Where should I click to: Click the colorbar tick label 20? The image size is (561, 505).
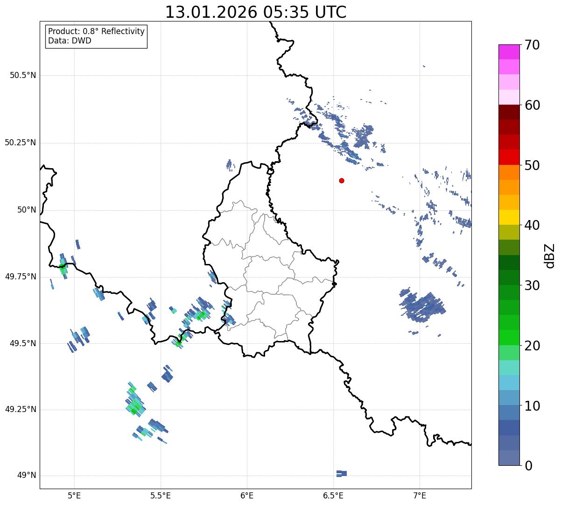532,346
